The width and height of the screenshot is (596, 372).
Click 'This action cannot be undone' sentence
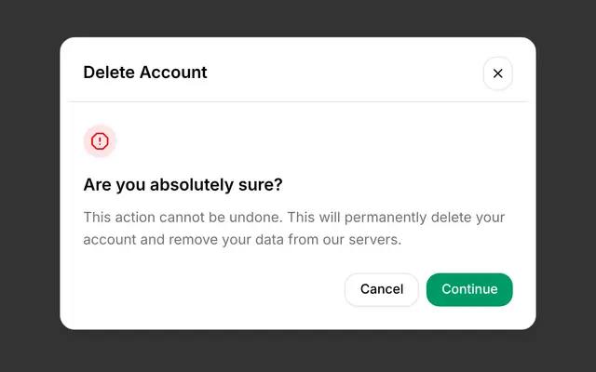[183, 218]
